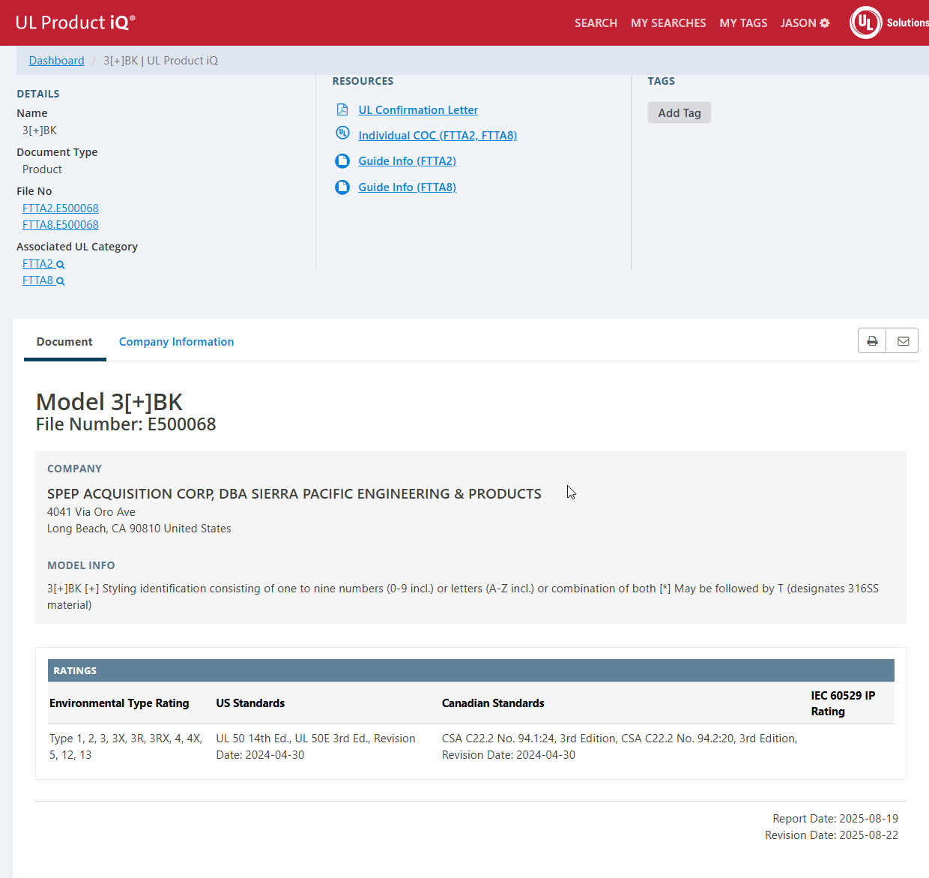Select the Document tab
929x878 pixels.
[64, 342]
